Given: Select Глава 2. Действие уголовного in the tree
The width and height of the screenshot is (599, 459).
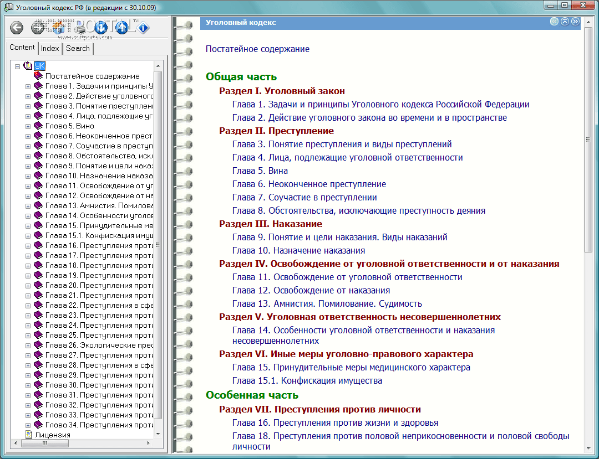Looking at the screenshot, I should pos(99,96).
